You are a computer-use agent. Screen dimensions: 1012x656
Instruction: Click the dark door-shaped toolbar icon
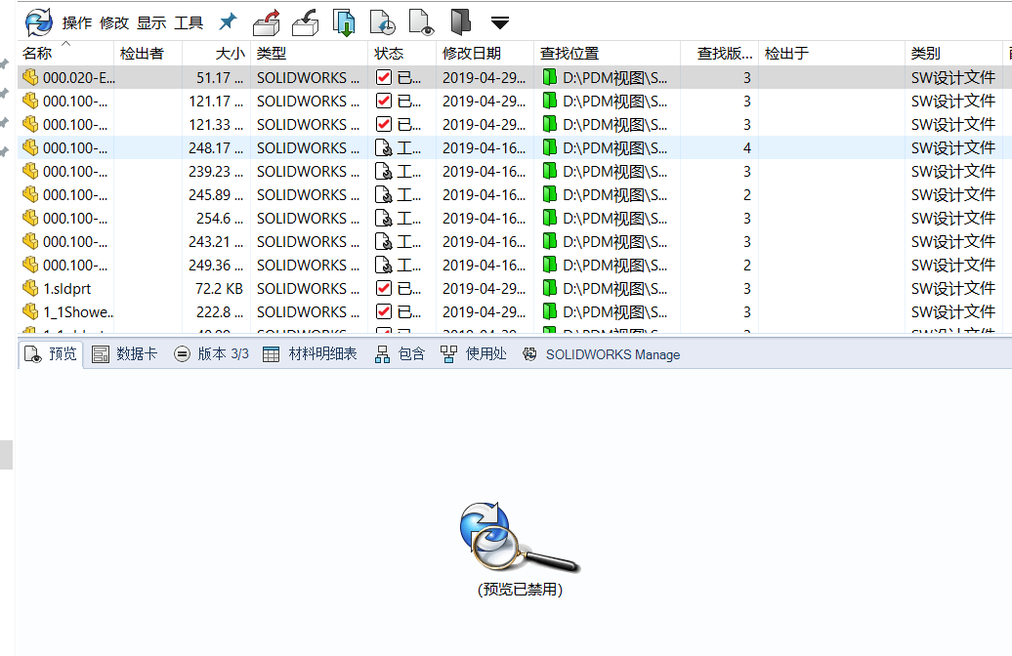click(x=460, y=21)
